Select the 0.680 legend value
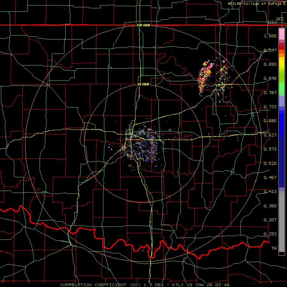287x287 pixels. tap(270, 121)
